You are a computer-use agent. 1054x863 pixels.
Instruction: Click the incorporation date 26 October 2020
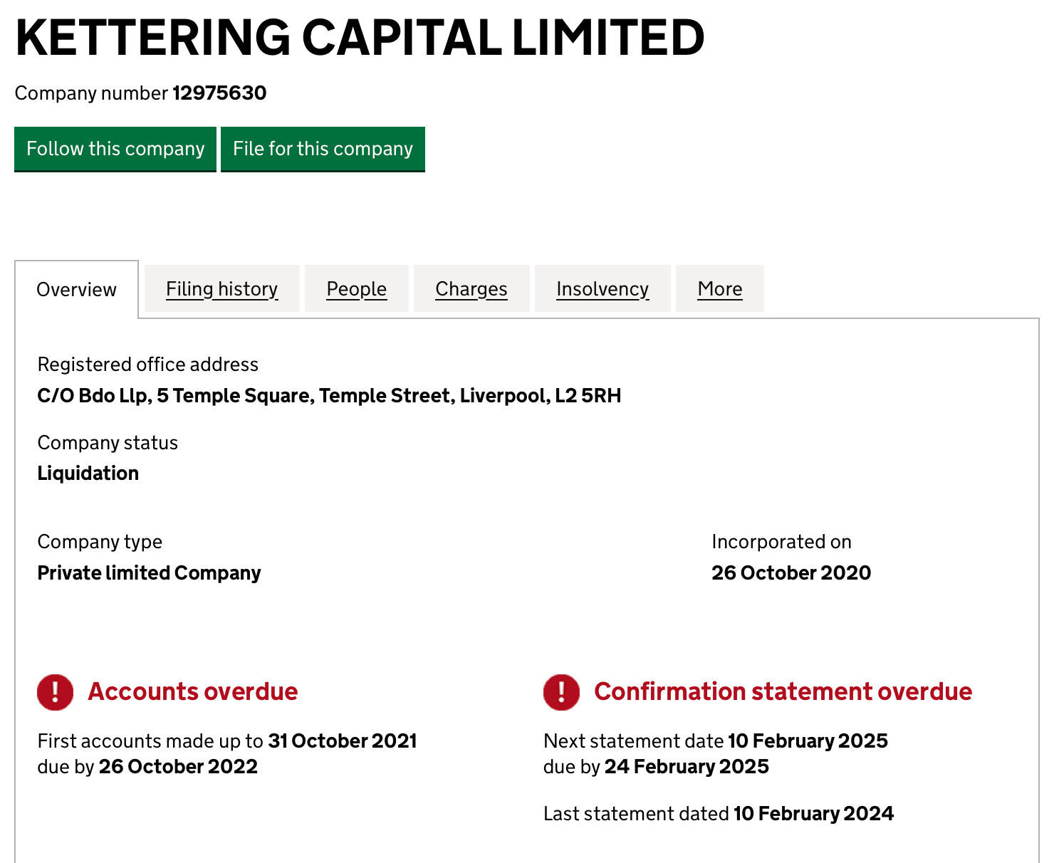click(x=791, y=573)
